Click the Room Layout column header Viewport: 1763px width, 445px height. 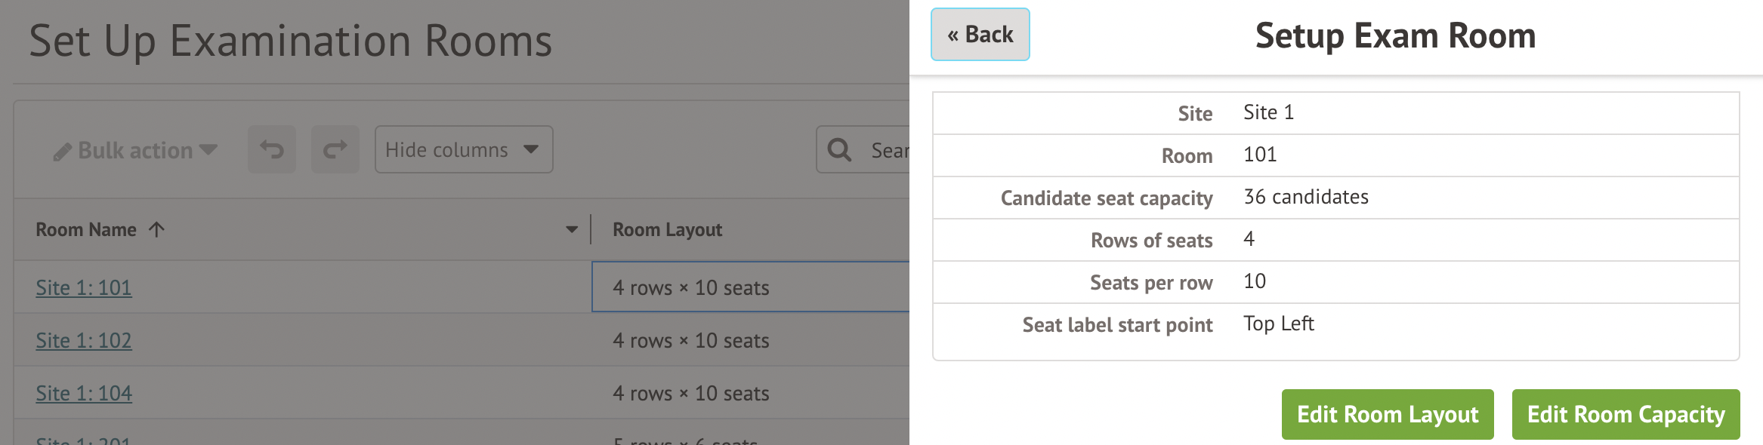(667, 229)
